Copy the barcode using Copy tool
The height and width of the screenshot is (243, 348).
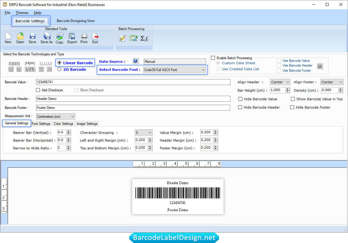click(60, 38)
